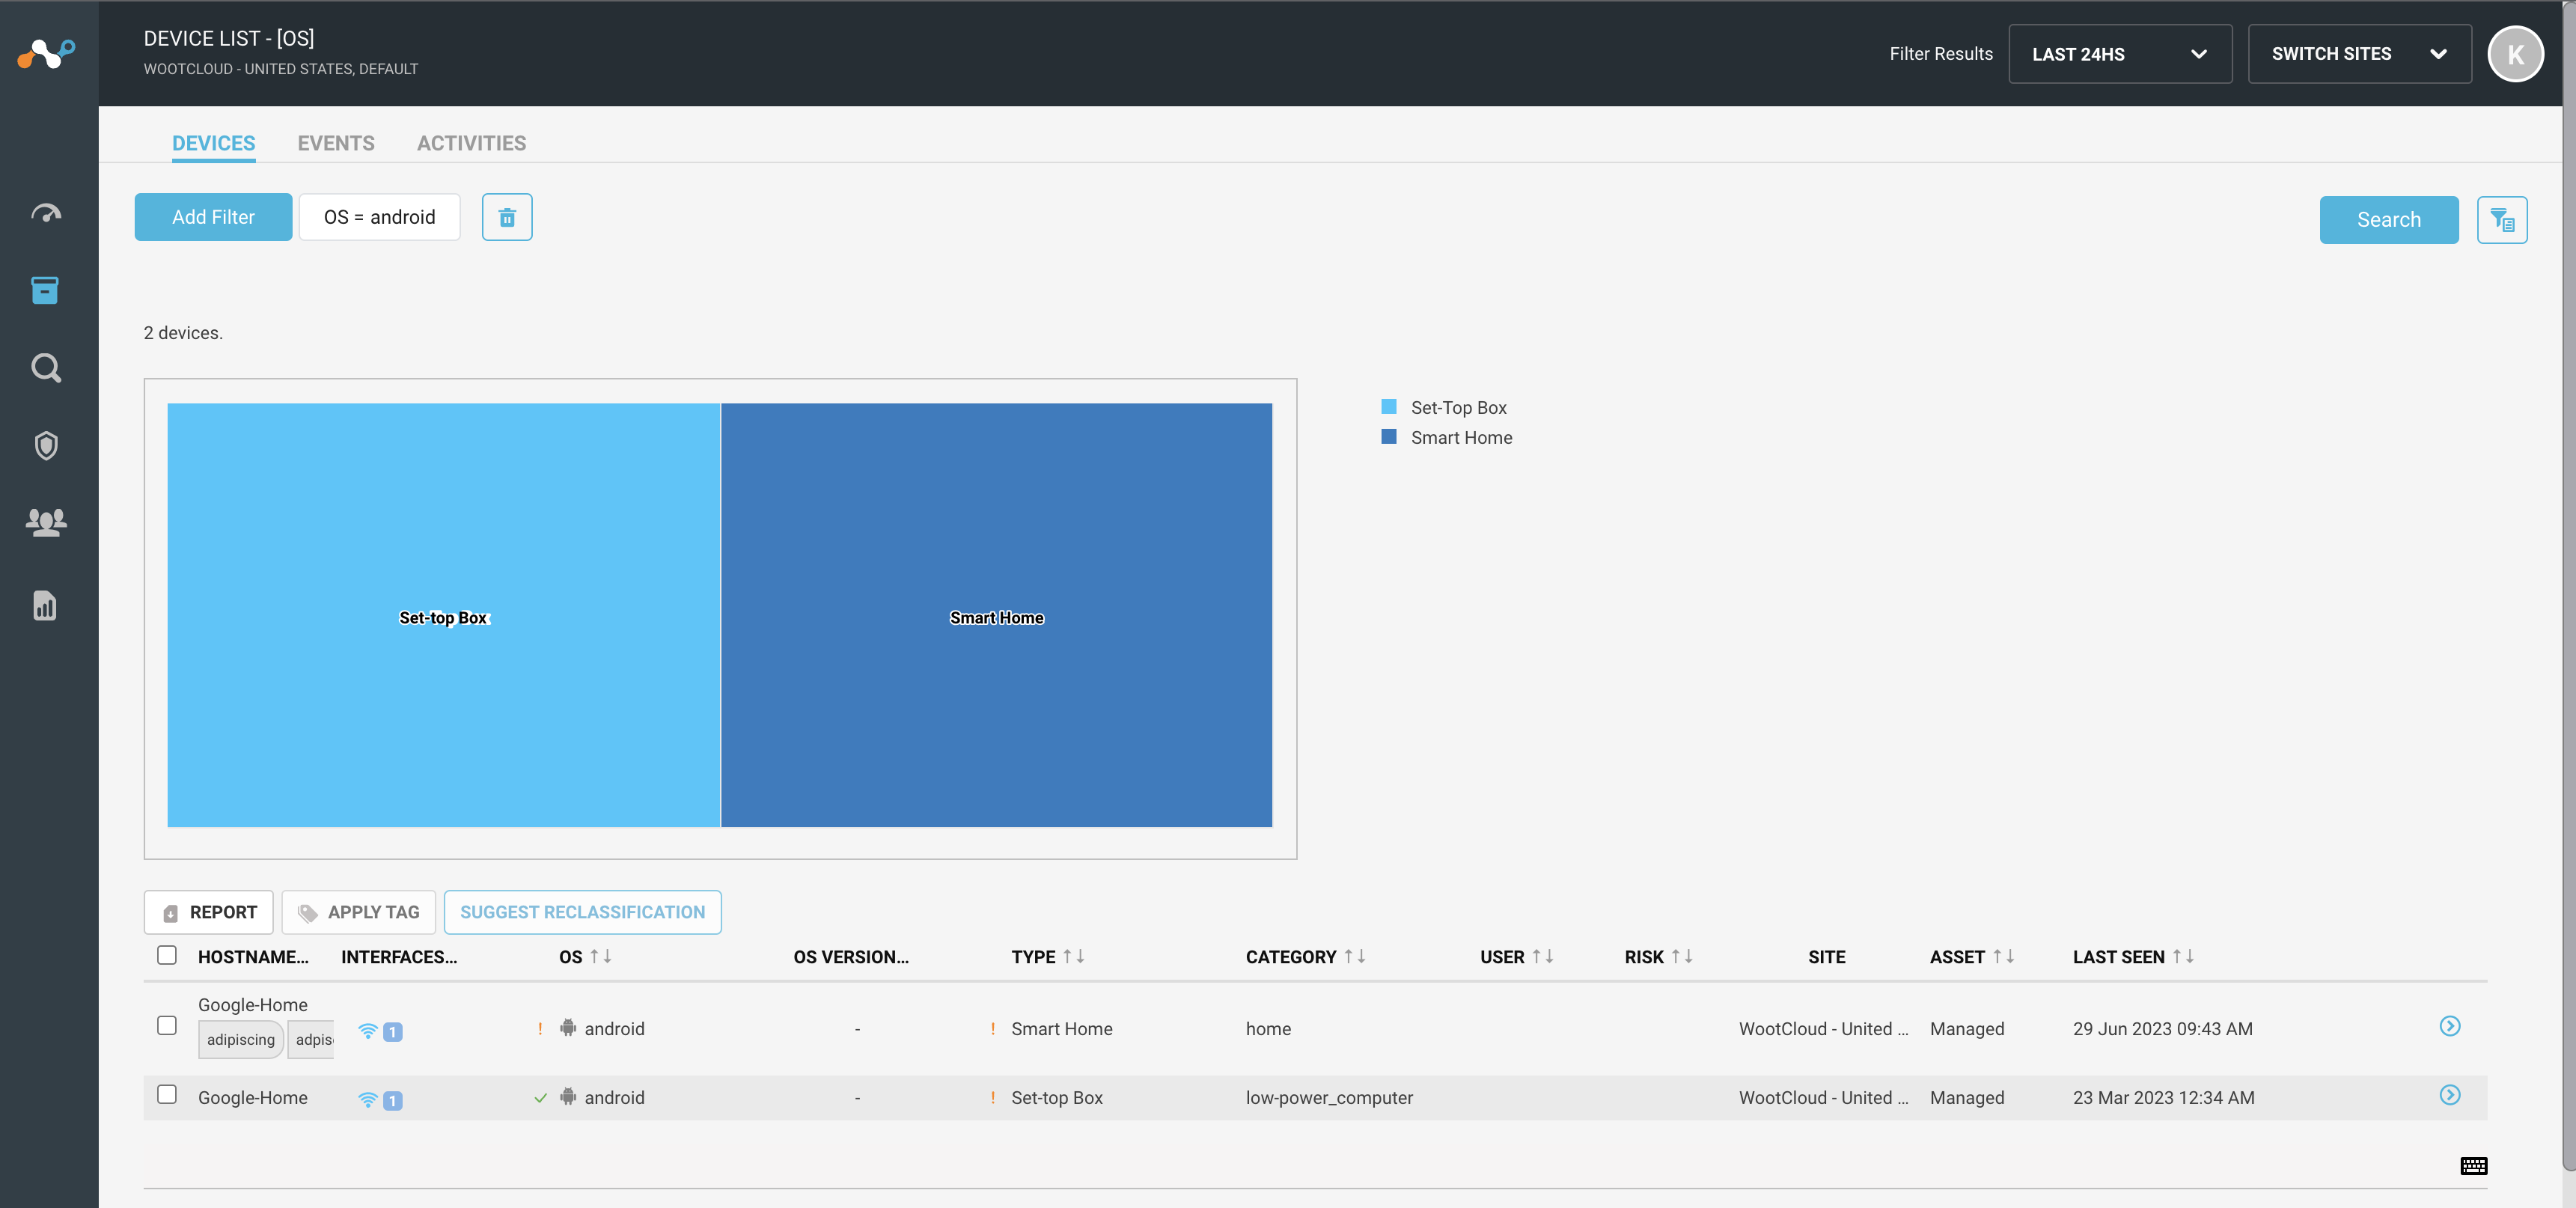Check the checkbox for the Smart Home device
This screenshot has width=2576, height=1208.
[166, 1025]
